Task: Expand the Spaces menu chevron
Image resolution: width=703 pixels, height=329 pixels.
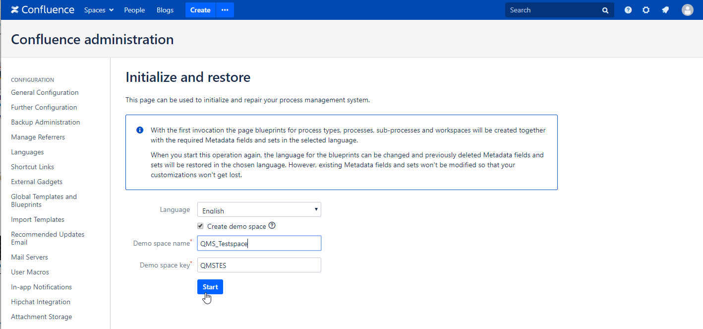Action: coord(110,9)
